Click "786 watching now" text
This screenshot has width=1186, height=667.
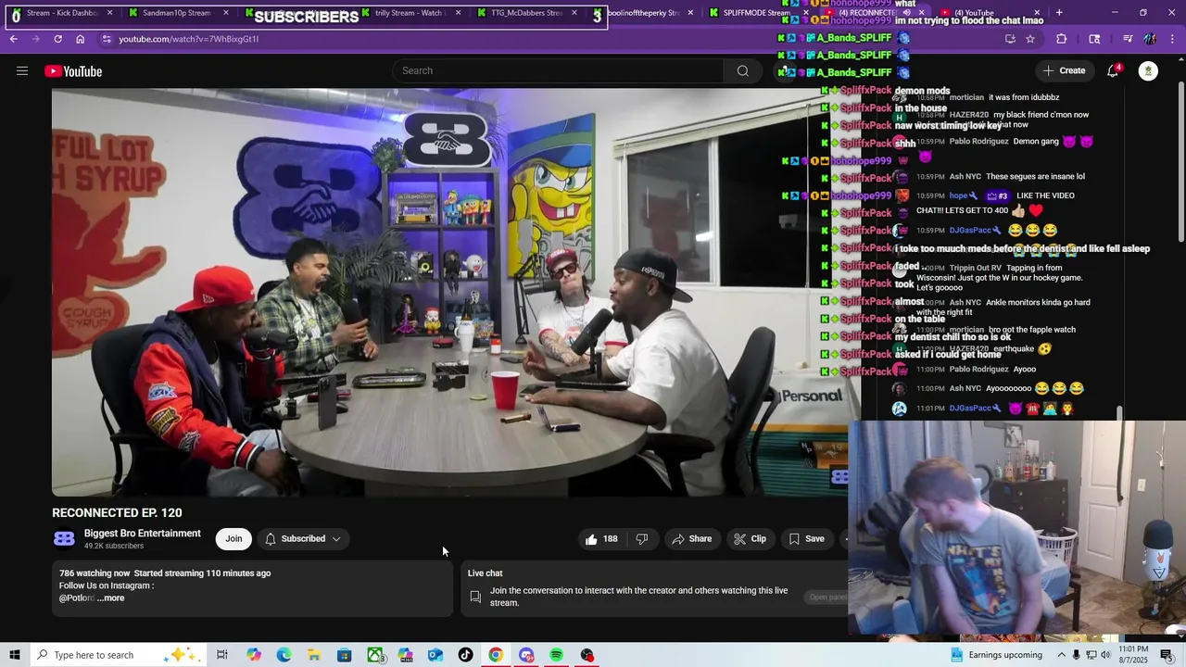[x=95, y=573]
